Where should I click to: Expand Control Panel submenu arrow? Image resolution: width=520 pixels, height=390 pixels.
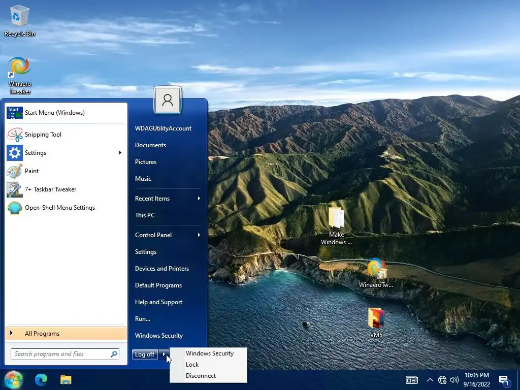pyautogui.click(x=199, y=235)
